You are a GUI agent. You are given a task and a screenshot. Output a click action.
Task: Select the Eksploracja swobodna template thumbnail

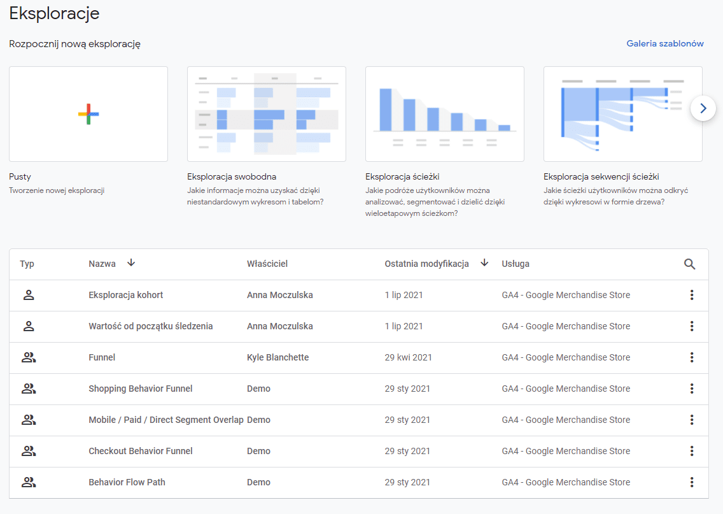267,114
